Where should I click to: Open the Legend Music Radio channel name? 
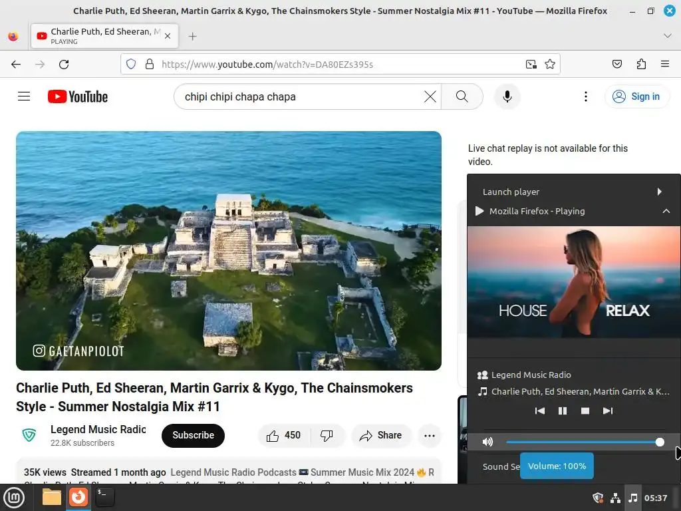[98, 429]
